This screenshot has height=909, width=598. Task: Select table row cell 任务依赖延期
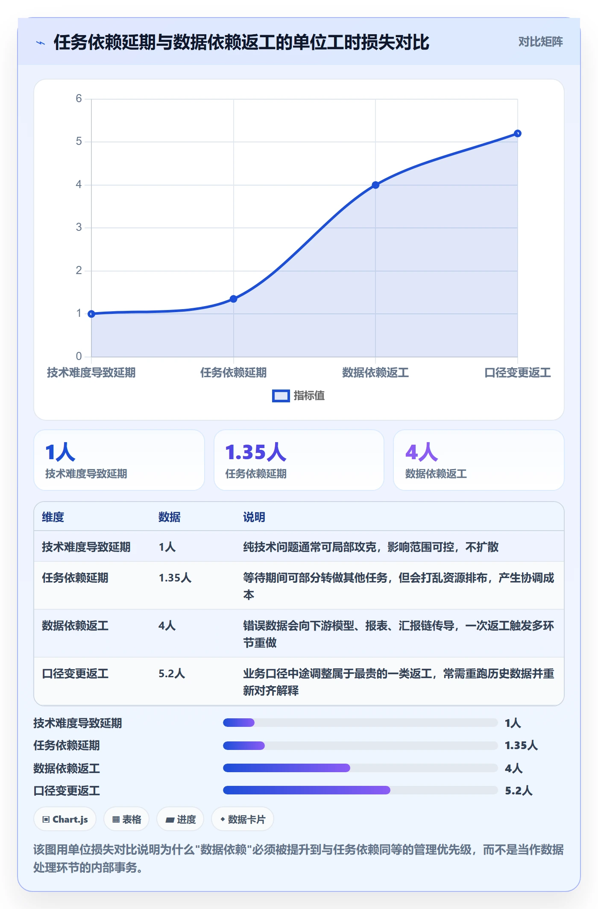tap(75, 578)
